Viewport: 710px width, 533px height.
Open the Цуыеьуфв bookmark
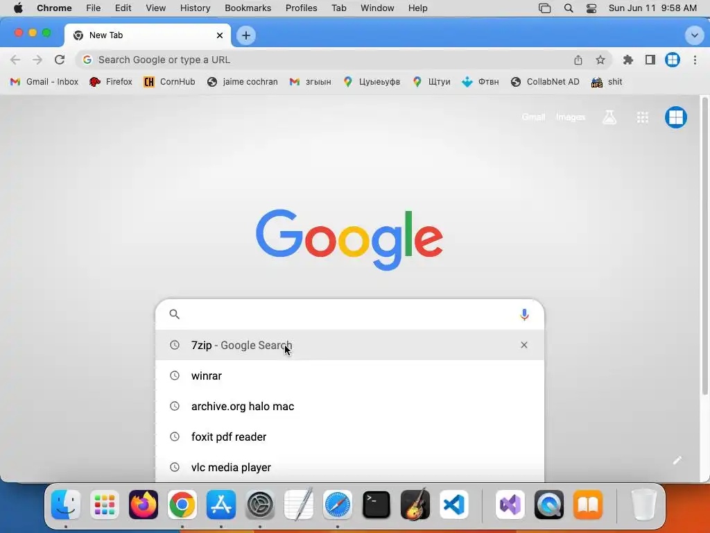coord(372,82)
